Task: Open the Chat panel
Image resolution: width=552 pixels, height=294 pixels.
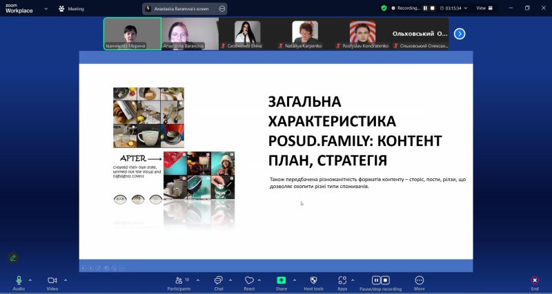Action: (218, 281)
